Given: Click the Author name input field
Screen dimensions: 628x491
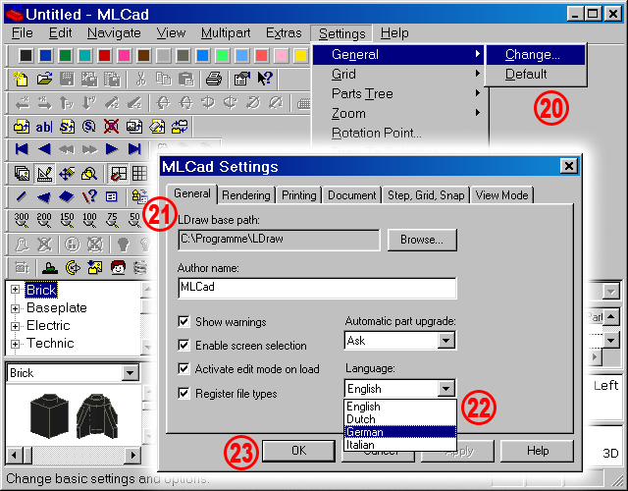Looking at the screenshot, I should click(x=317, y=288).
